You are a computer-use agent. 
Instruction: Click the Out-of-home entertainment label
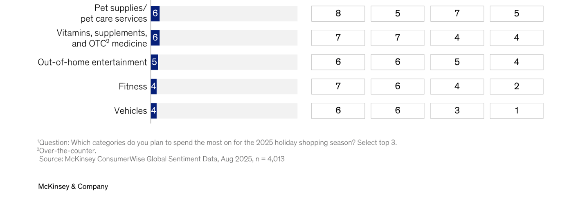(92, 62)
